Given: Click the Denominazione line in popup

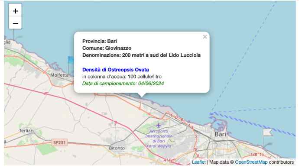Looking at the screenshot, I should click(x=141, y=55).
